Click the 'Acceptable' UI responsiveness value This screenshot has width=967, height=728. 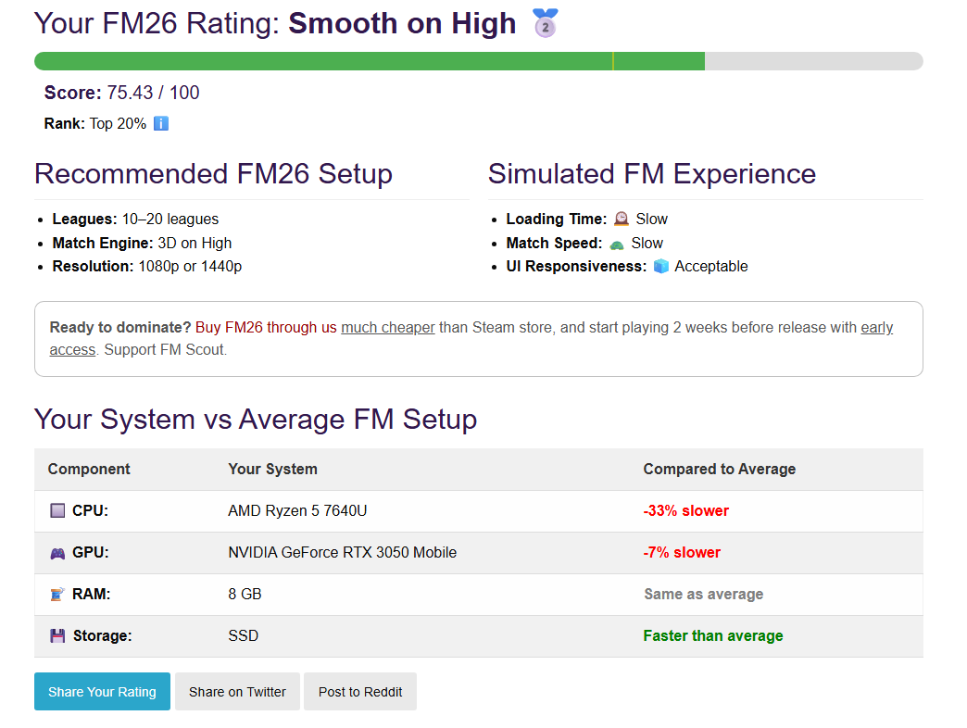711,267
